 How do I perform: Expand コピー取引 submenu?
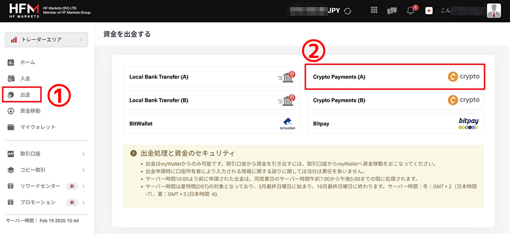[x=46, y=170]
